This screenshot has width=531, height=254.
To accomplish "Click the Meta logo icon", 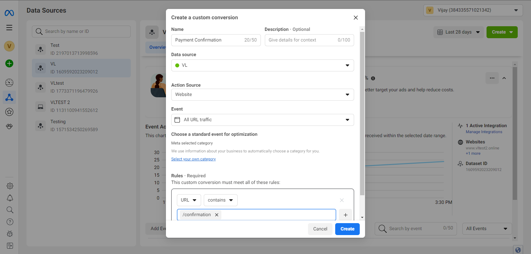I will coord(9,13).
